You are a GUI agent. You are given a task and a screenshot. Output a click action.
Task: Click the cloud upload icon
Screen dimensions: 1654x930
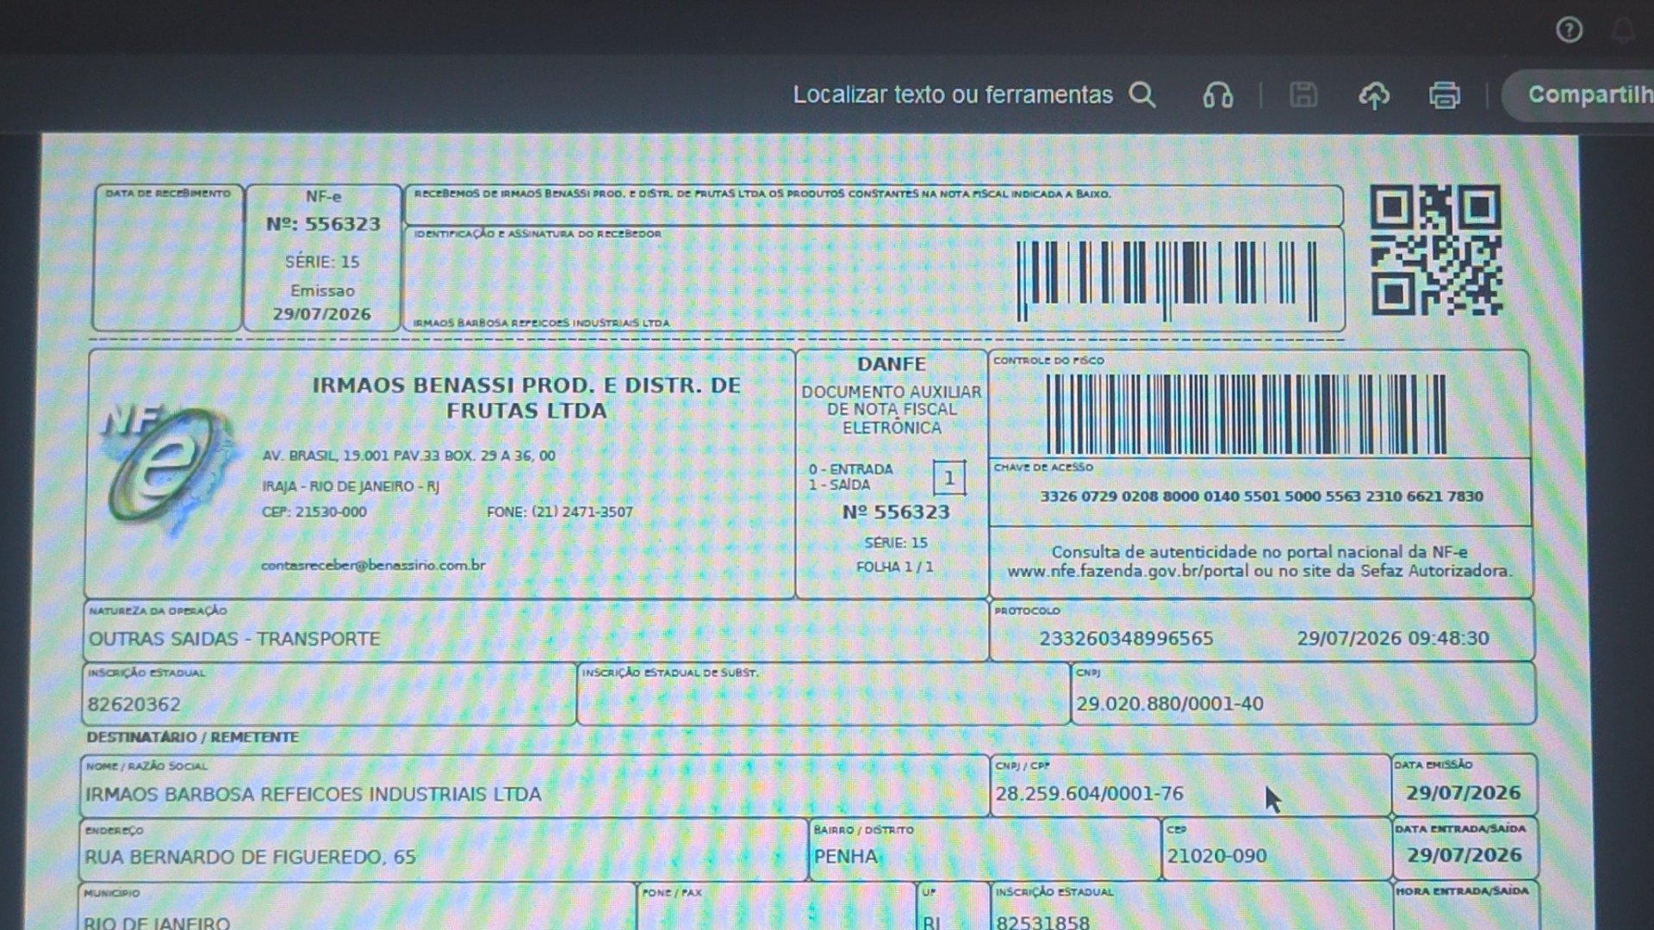[x=1374, y=95]
